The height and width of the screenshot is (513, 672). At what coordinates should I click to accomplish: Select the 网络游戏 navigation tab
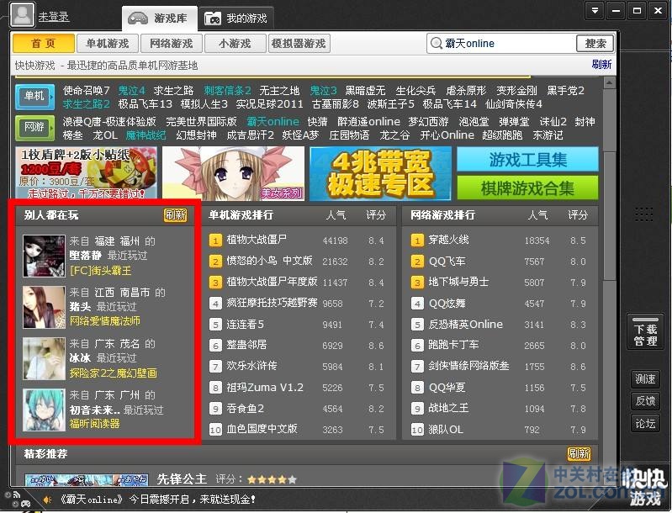click(x=171, y=43)
